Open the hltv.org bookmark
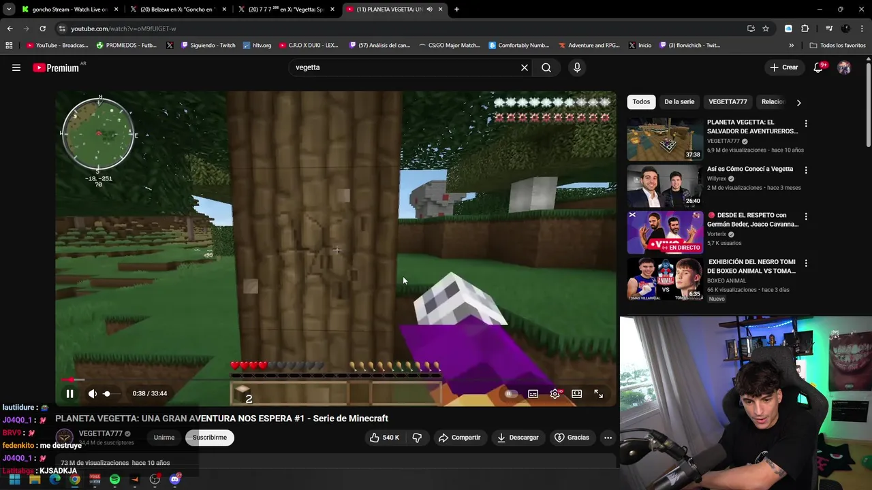Viewport: 872px width, 490px height. point(257,46)
